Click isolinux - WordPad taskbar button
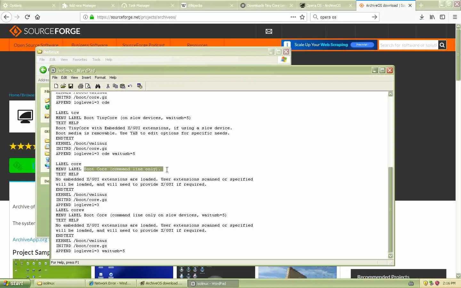This screenshot has width=461, height=288. pos(213,283)
